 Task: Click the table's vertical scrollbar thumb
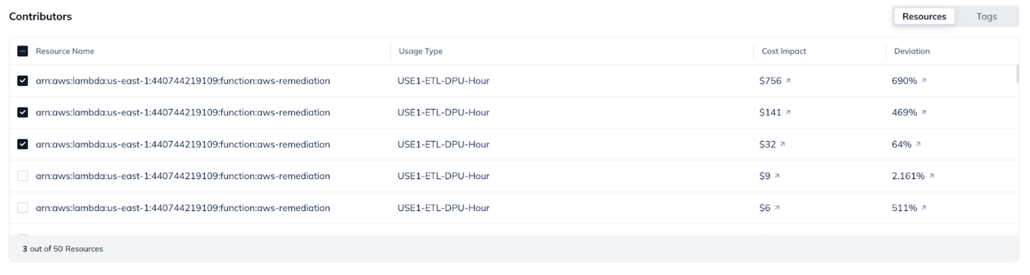(x=1018, y=74)
